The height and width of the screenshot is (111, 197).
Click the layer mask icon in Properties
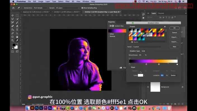113,26
